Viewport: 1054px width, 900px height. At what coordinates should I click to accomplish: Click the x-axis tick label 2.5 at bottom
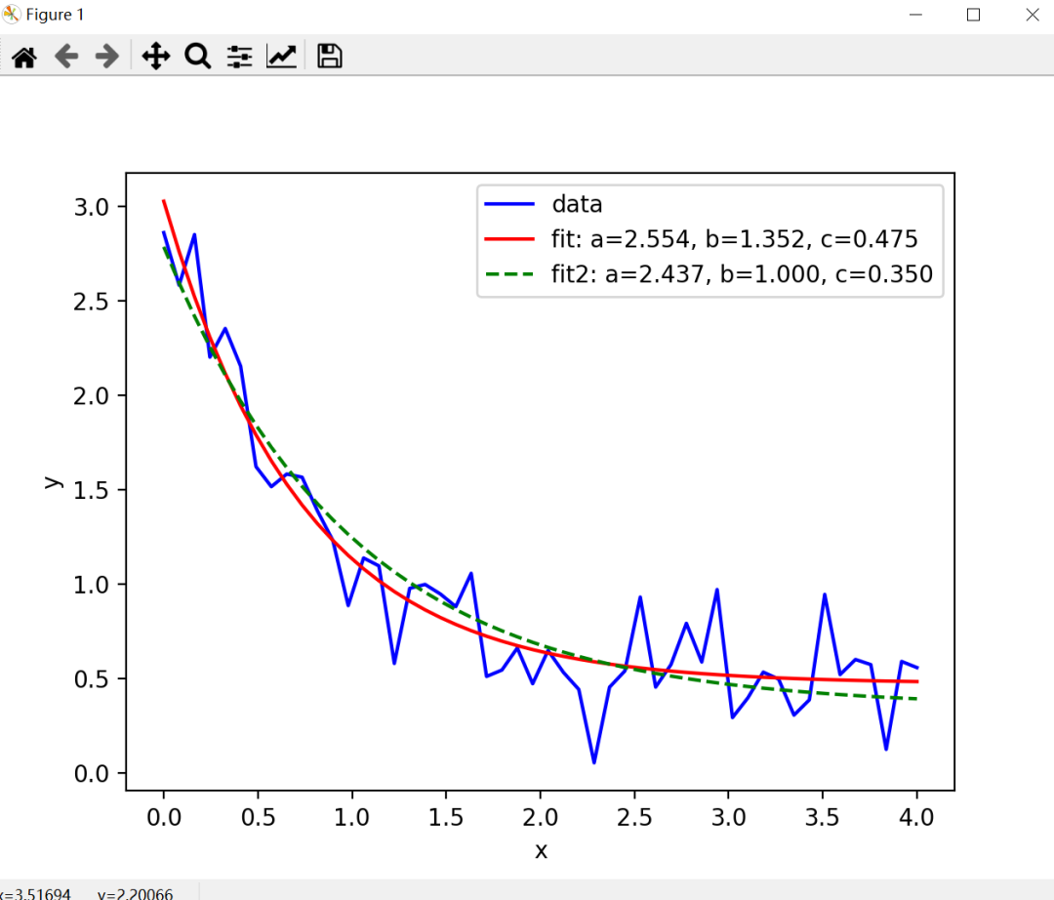coord(634,818)
